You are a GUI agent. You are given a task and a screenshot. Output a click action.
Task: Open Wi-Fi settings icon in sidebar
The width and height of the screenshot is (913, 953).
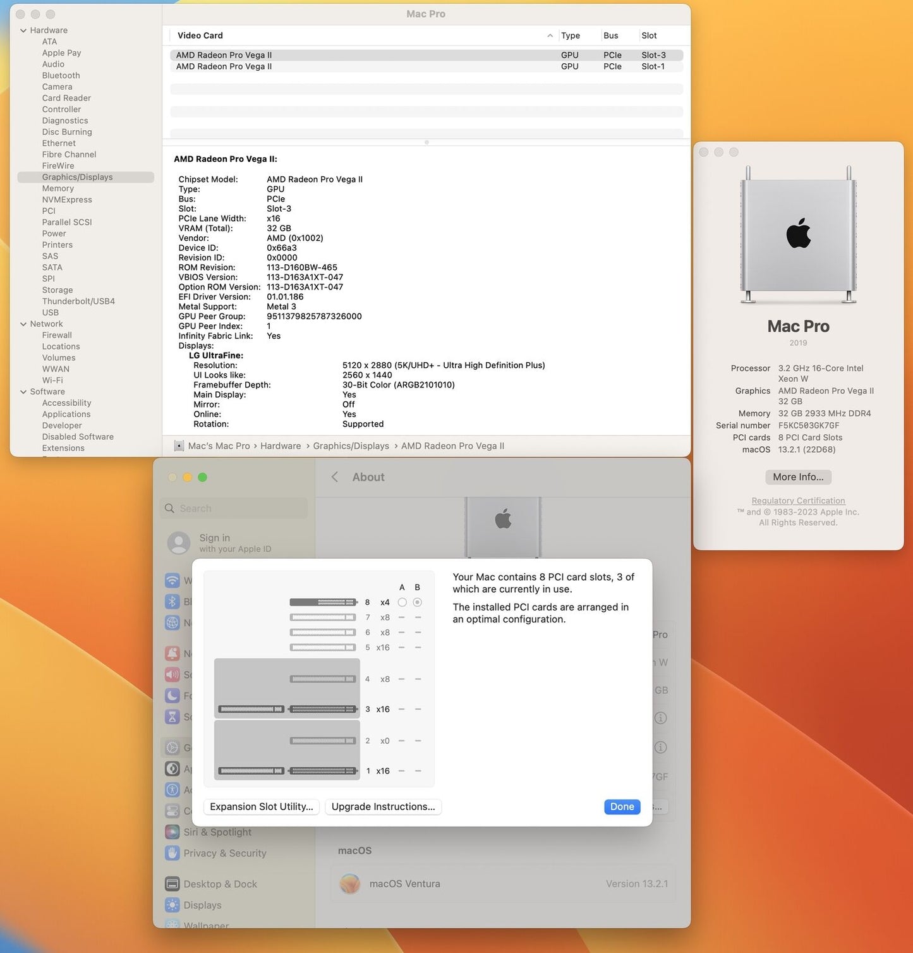click(x=172, y=581)
